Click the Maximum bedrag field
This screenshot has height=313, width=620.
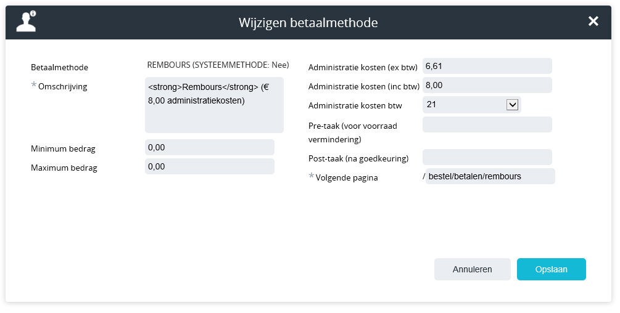[x=210, y=166]
